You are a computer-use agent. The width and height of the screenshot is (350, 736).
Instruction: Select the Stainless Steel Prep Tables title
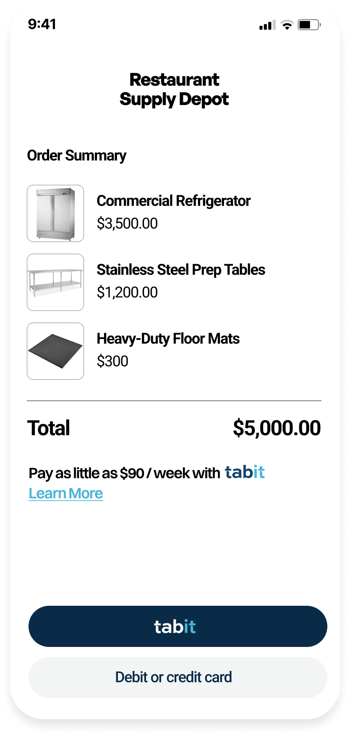point(181,270)
